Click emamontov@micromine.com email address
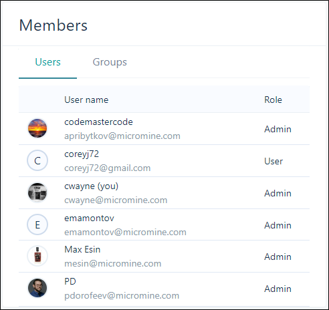This screenshot has height=310, width=329. point(125,232)
